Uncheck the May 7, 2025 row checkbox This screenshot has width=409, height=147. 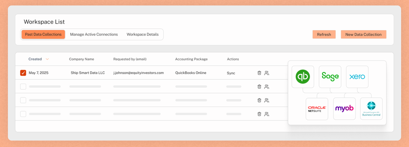[x=23, y=73]
